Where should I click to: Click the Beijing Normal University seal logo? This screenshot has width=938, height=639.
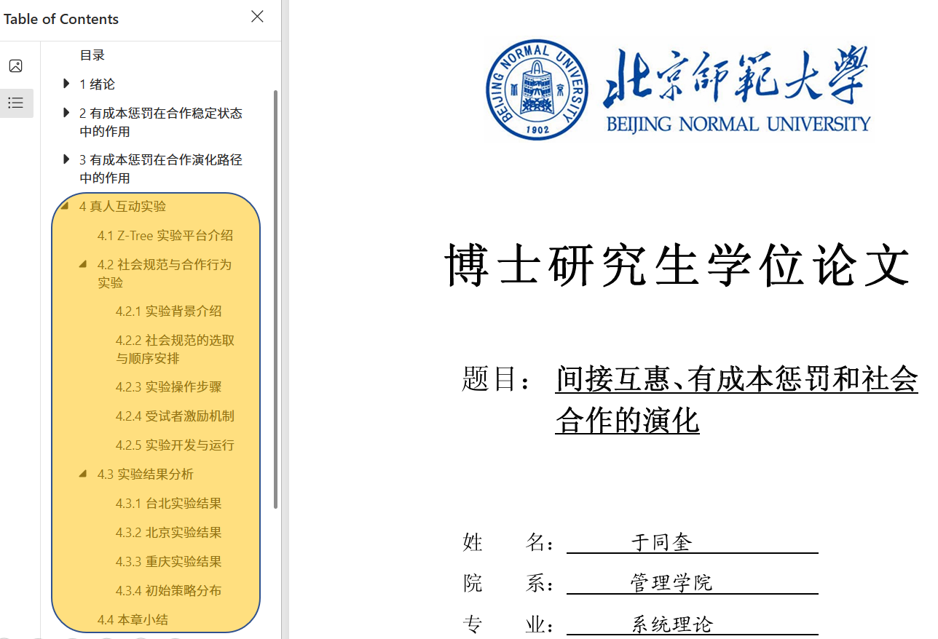(537, 90)
